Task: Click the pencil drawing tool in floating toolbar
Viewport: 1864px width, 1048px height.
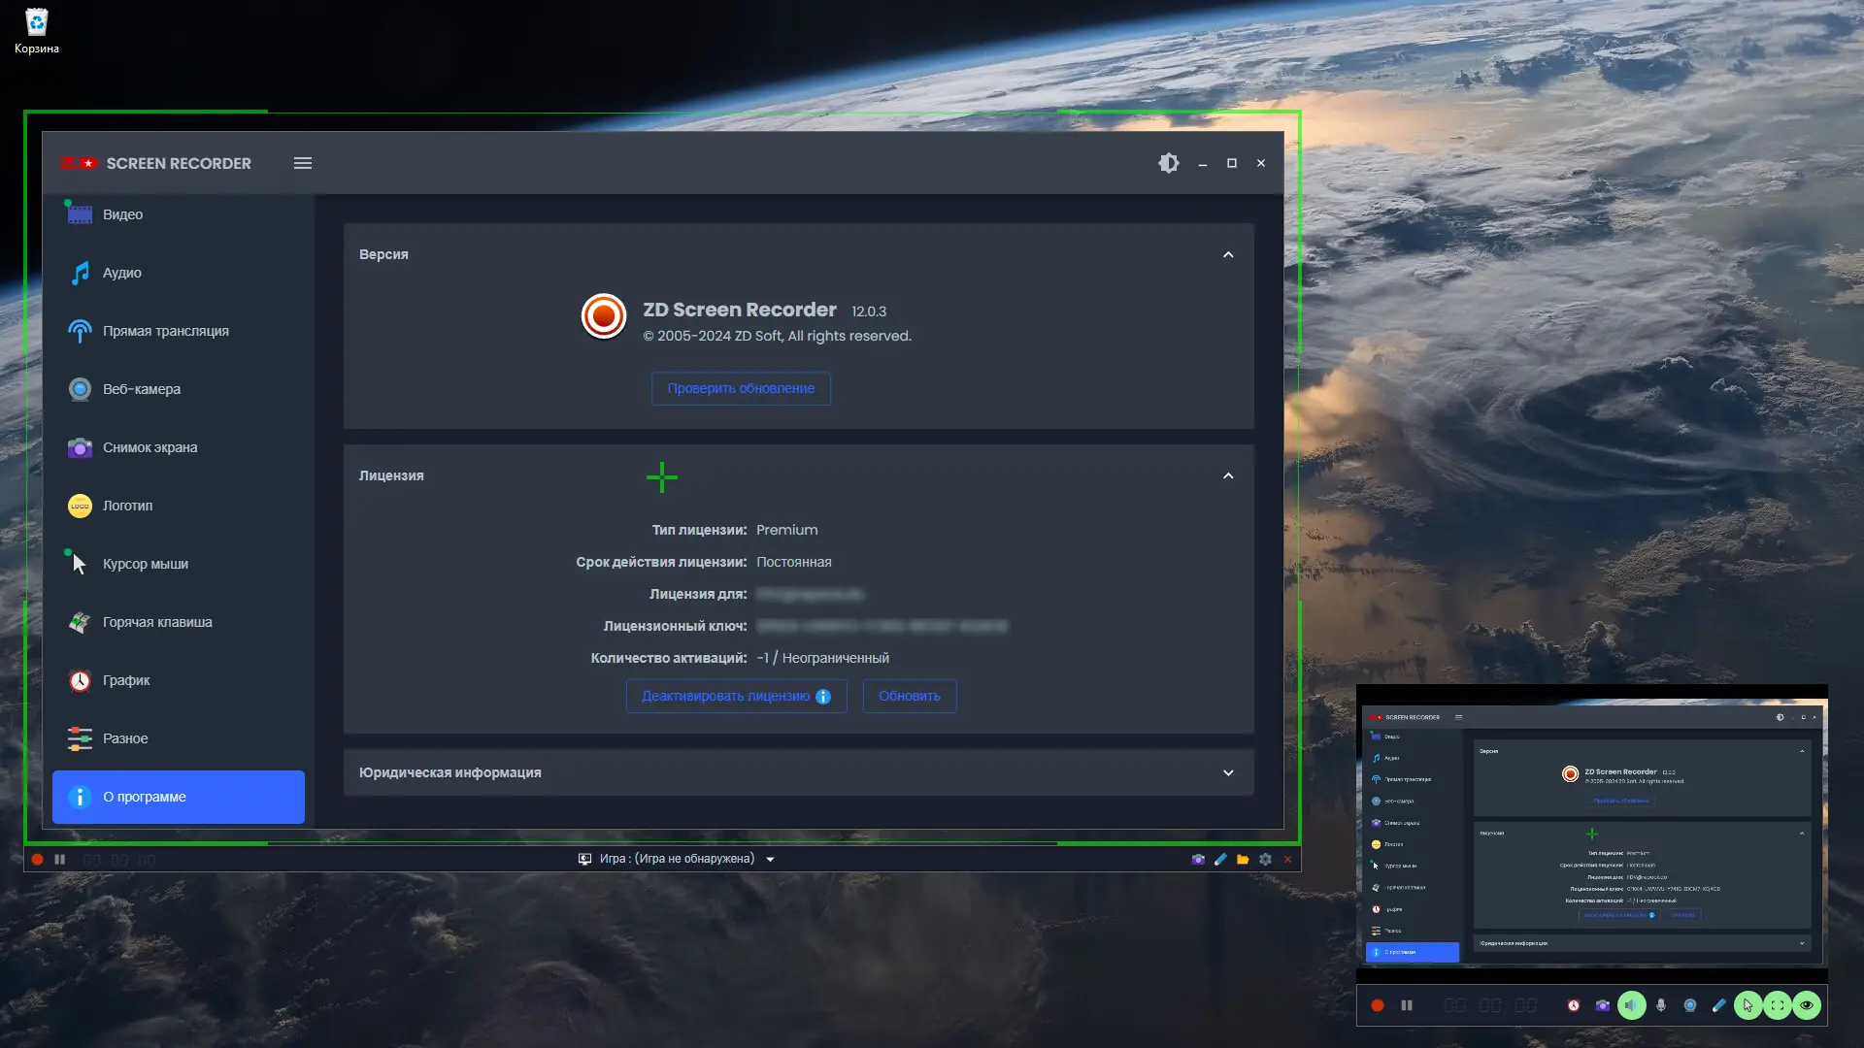Action: 1719,1005
